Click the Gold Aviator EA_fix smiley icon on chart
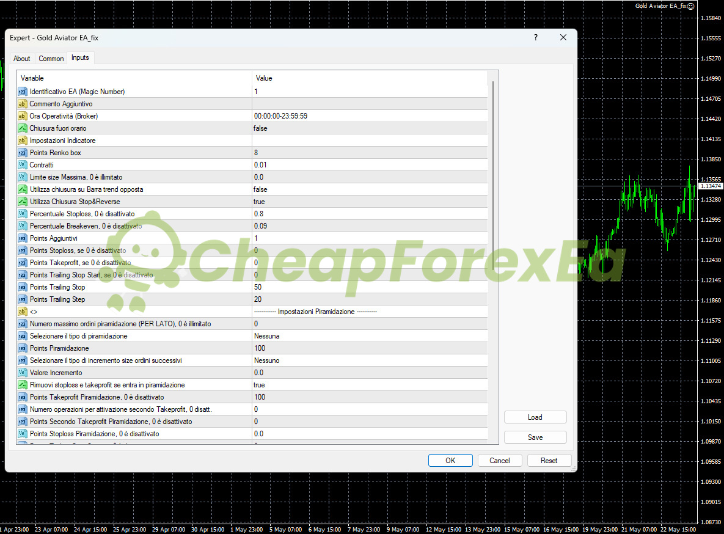The height and width of the screenshot is (534, 724). [691, 6]
